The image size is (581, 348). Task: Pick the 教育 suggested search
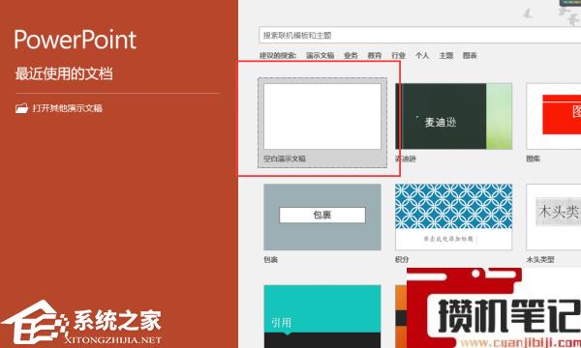pos(374,55)
